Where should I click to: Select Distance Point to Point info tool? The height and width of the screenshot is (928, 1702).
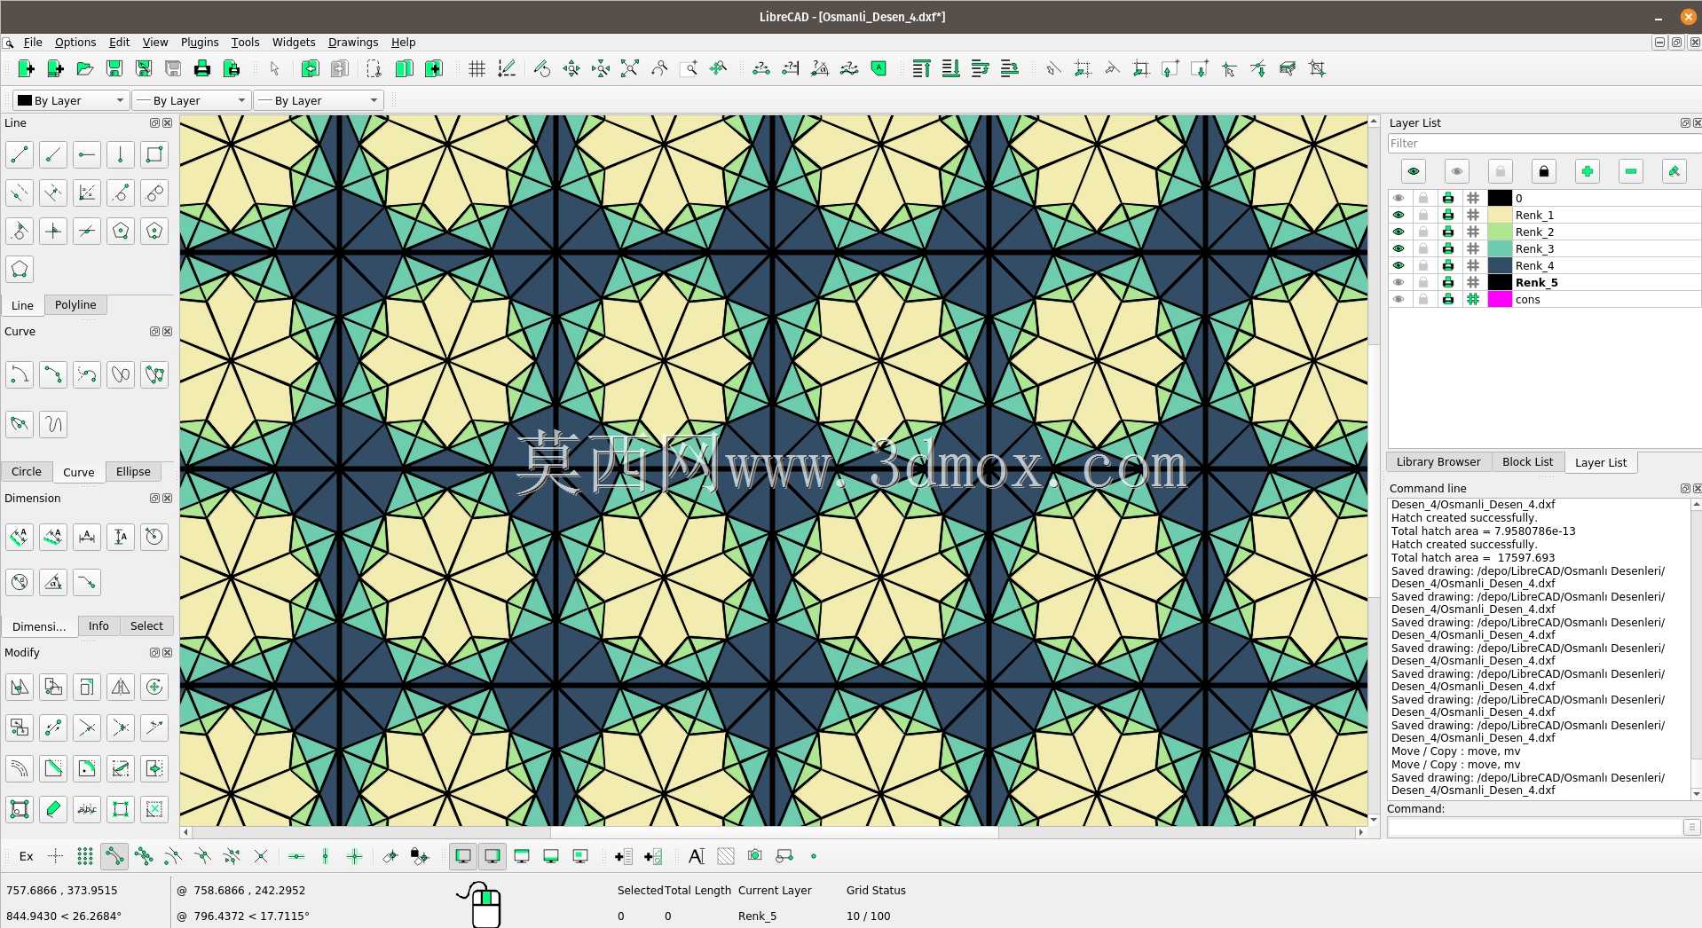coord(760,68)
